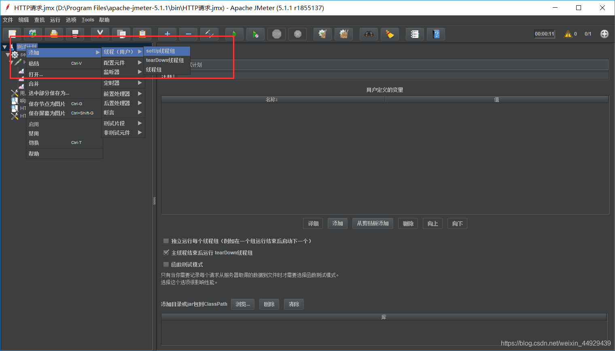Start the test with the green arrow
615x351 pixels.
pos(234,34)
